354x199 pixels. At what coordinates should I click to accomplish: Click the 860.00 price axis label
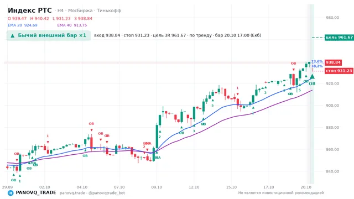coord(332,149)
